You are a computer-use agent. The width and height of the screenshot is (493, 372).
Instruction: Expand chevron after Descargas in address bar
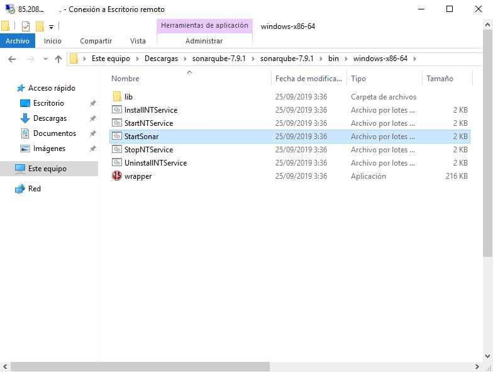tap(185, 59)
